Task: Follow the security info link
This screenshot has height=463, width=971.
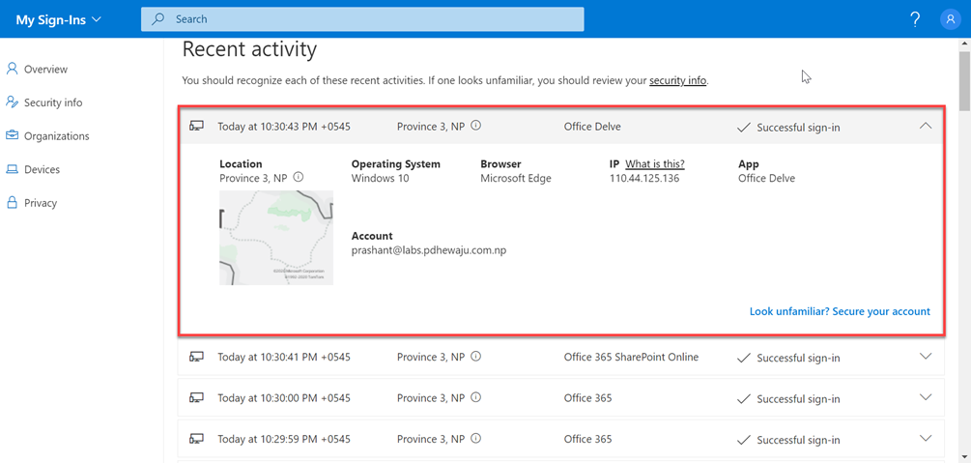Action: pyautogui.click(x=677, y=80)
